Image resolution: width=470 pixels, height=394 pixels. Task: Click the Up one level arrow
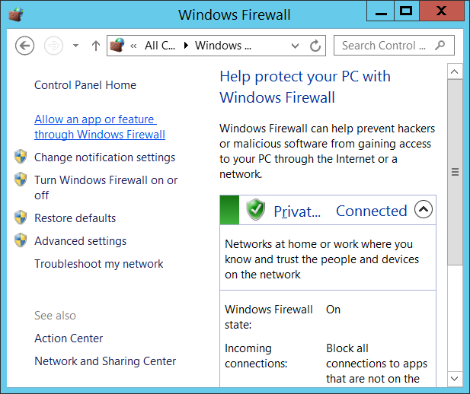96,46
